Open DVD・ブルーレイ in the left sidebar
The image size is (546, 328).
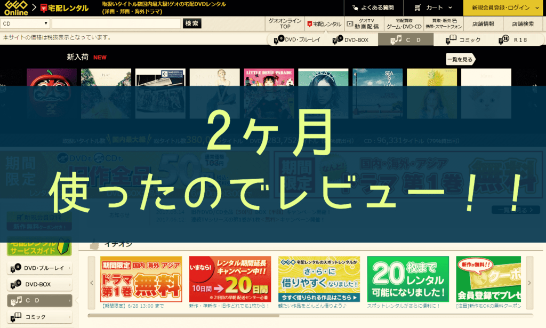[39, 268]
